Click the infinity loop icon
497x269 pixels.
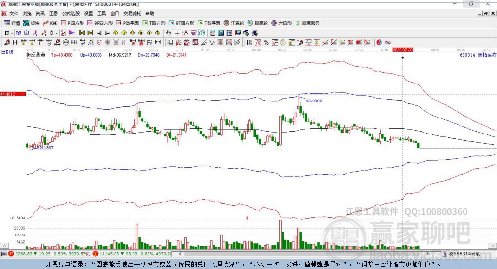(x=387, y=42)
